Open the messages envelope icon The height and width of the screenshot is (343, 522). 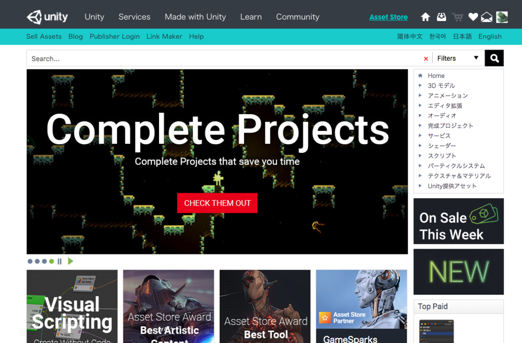pos(487,17)
